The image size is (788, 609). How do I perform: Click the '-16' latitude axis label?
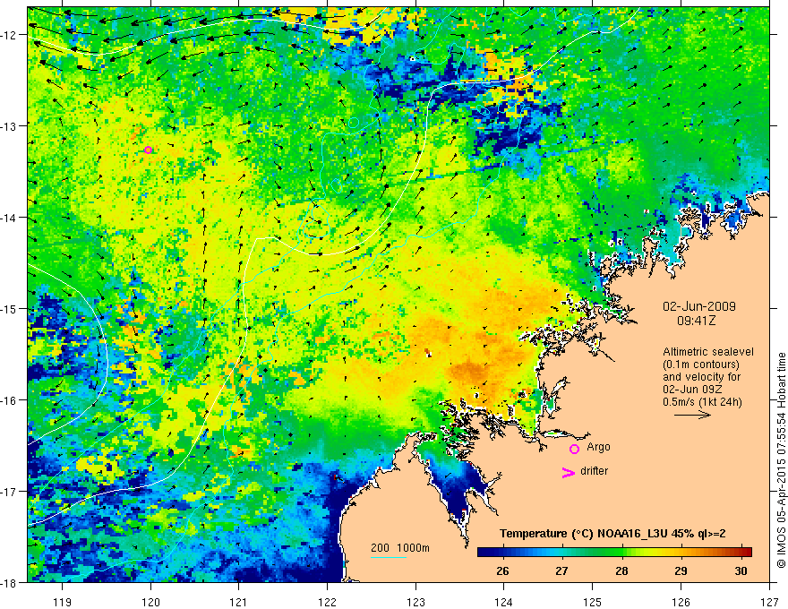(10, 400)
